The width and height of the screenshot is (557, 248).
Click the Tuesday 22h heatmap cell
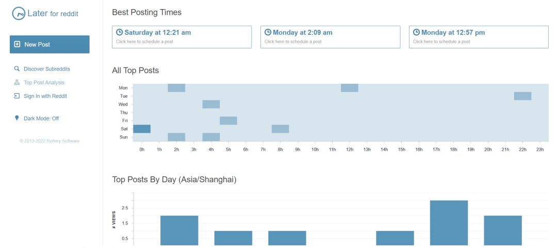click(x=522, y=96)
